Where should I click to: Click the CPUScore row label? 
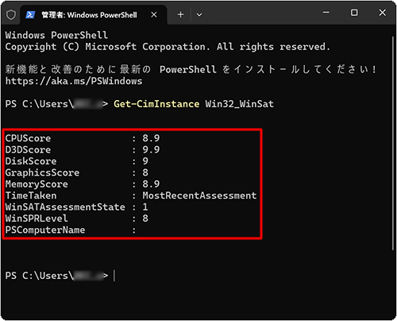tap(28, 138)
